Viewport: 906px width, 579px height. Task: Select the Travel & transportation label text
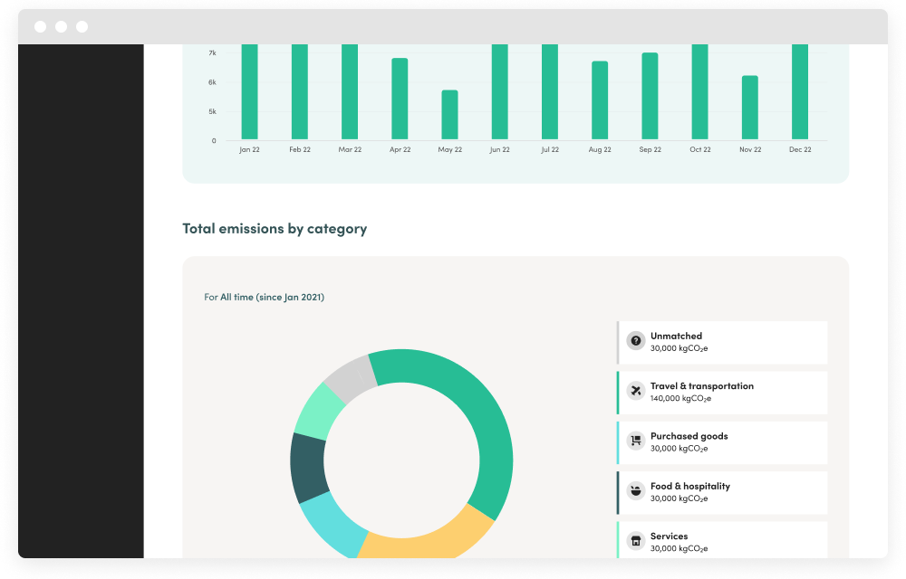tap(701, 386)
